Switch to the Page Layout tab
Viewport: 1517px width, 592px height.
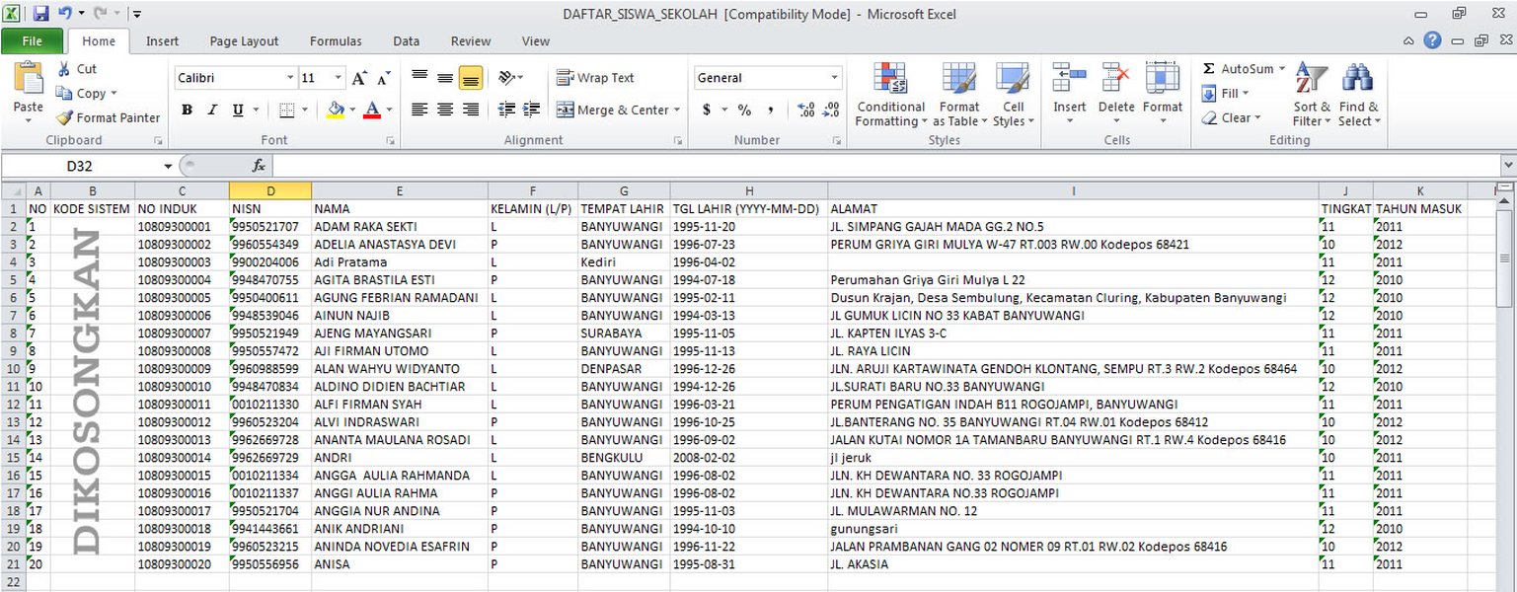(x=244, y=41)
